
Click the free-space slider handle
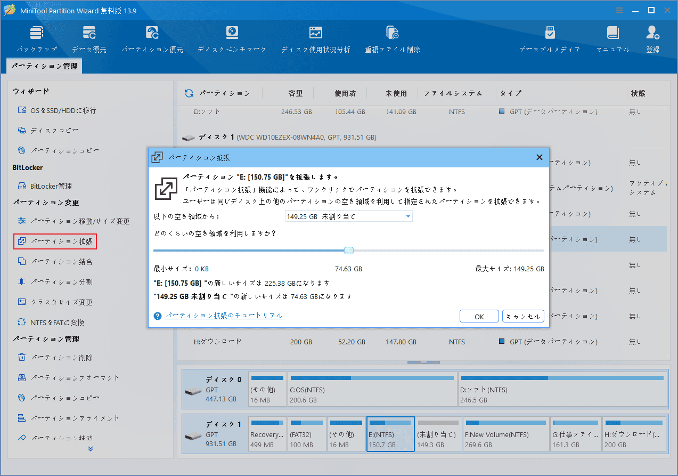coord(349,251)
